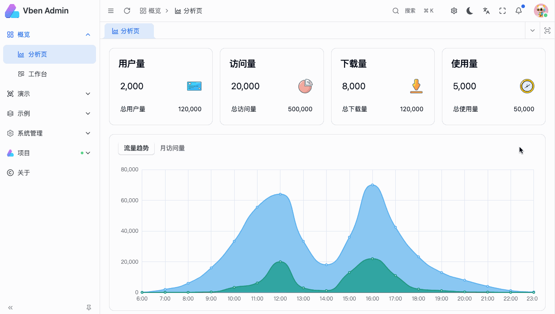Viewport: 555px width, 314px height.
Task: Toggle dark mode moon icon
Action: [x=470, y=11]
